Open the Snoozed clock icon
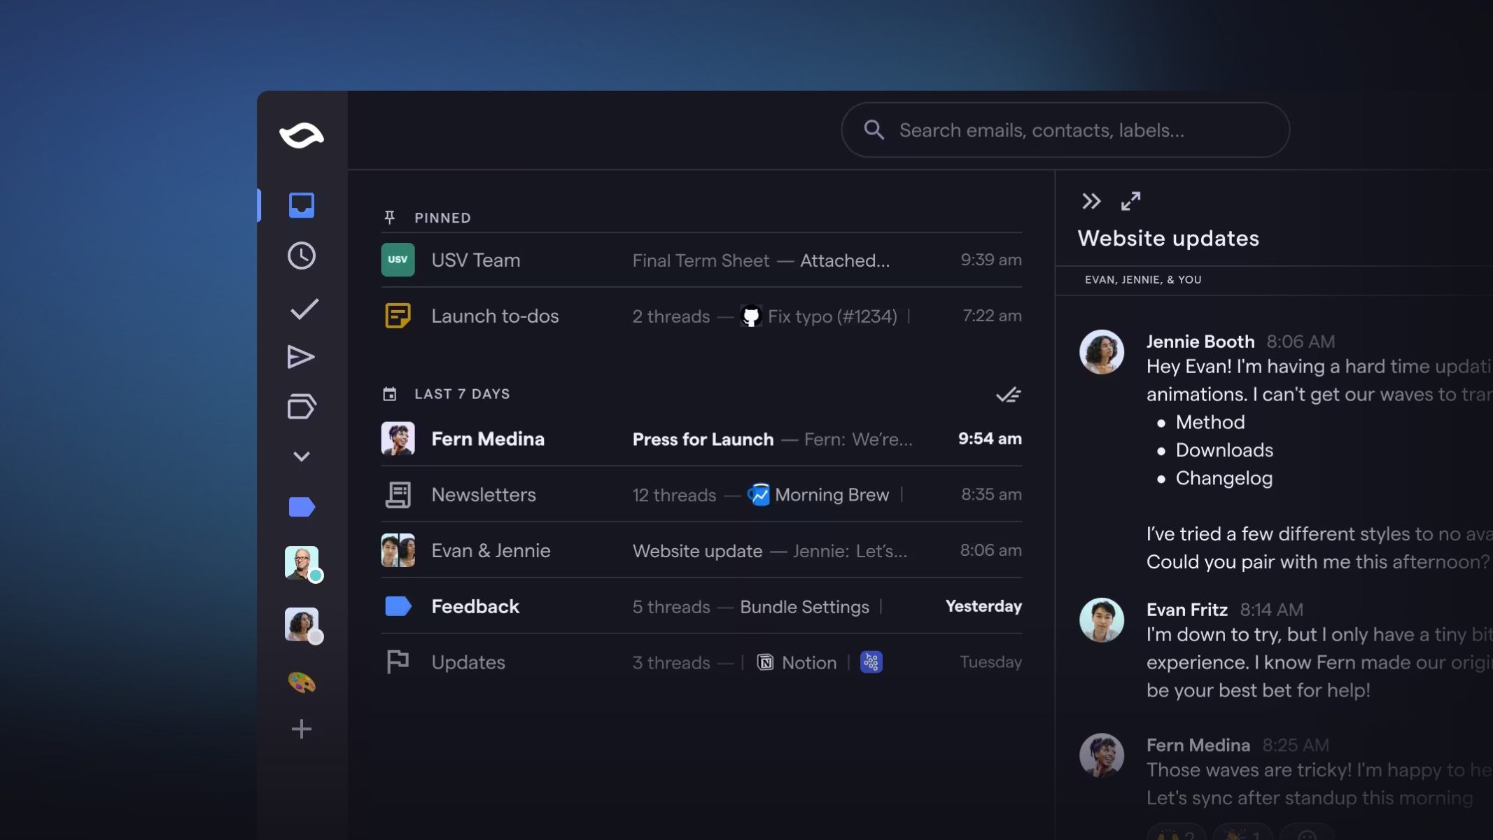The image size is (1493, 840). coord(302,256)
